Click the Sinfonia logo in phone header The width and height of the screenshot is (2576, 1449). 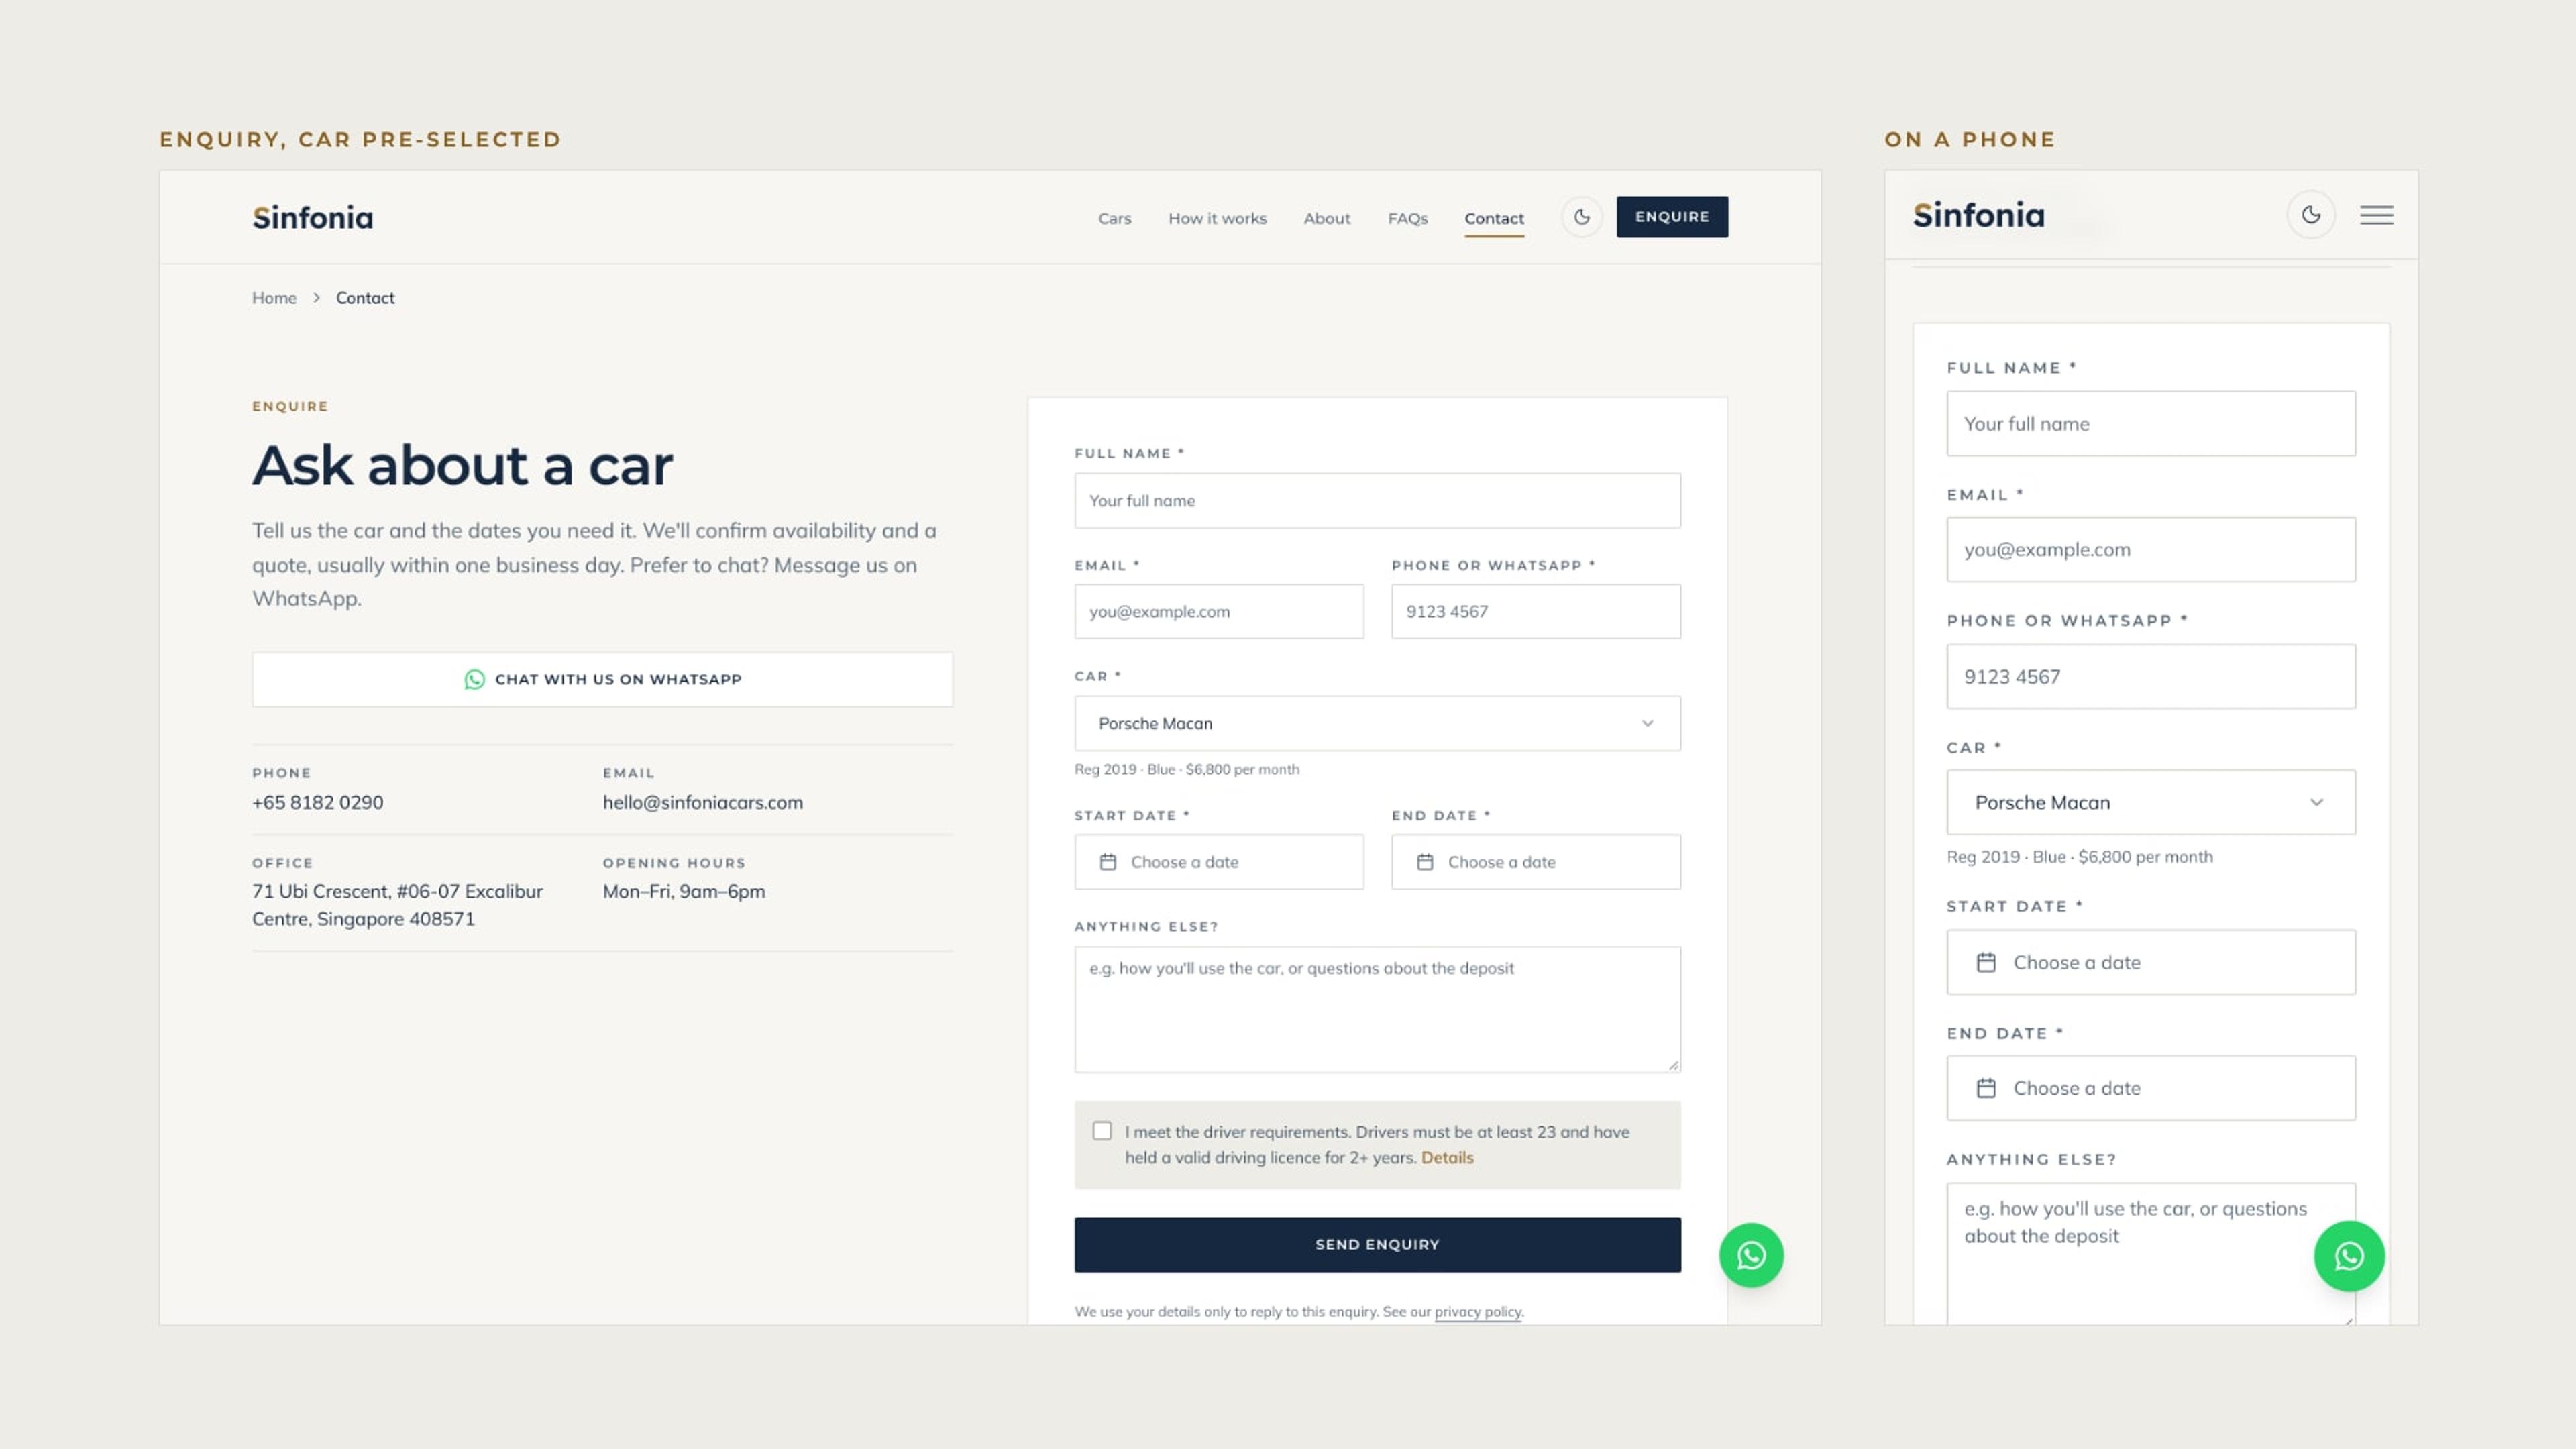pyautogui.click(x=1979, y=215)
